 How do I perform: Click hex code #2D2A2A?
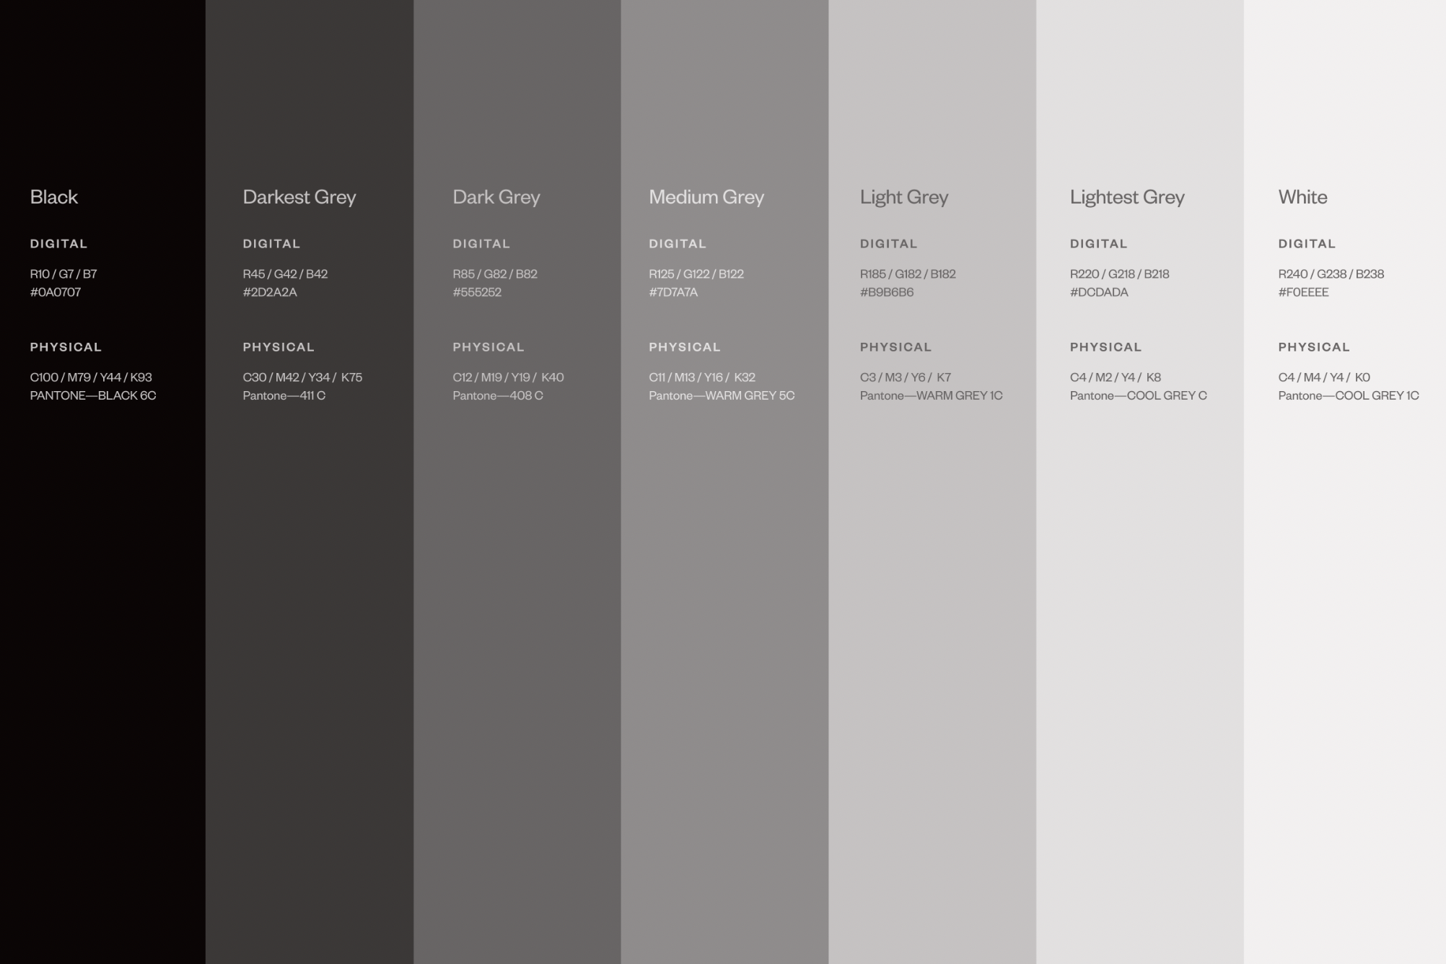click(x=270, y=292)
